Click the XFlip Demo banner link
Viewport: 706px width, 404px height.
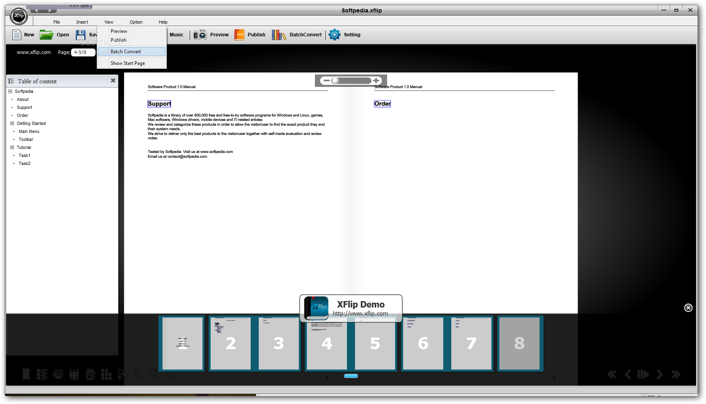[x=351, y=308]
